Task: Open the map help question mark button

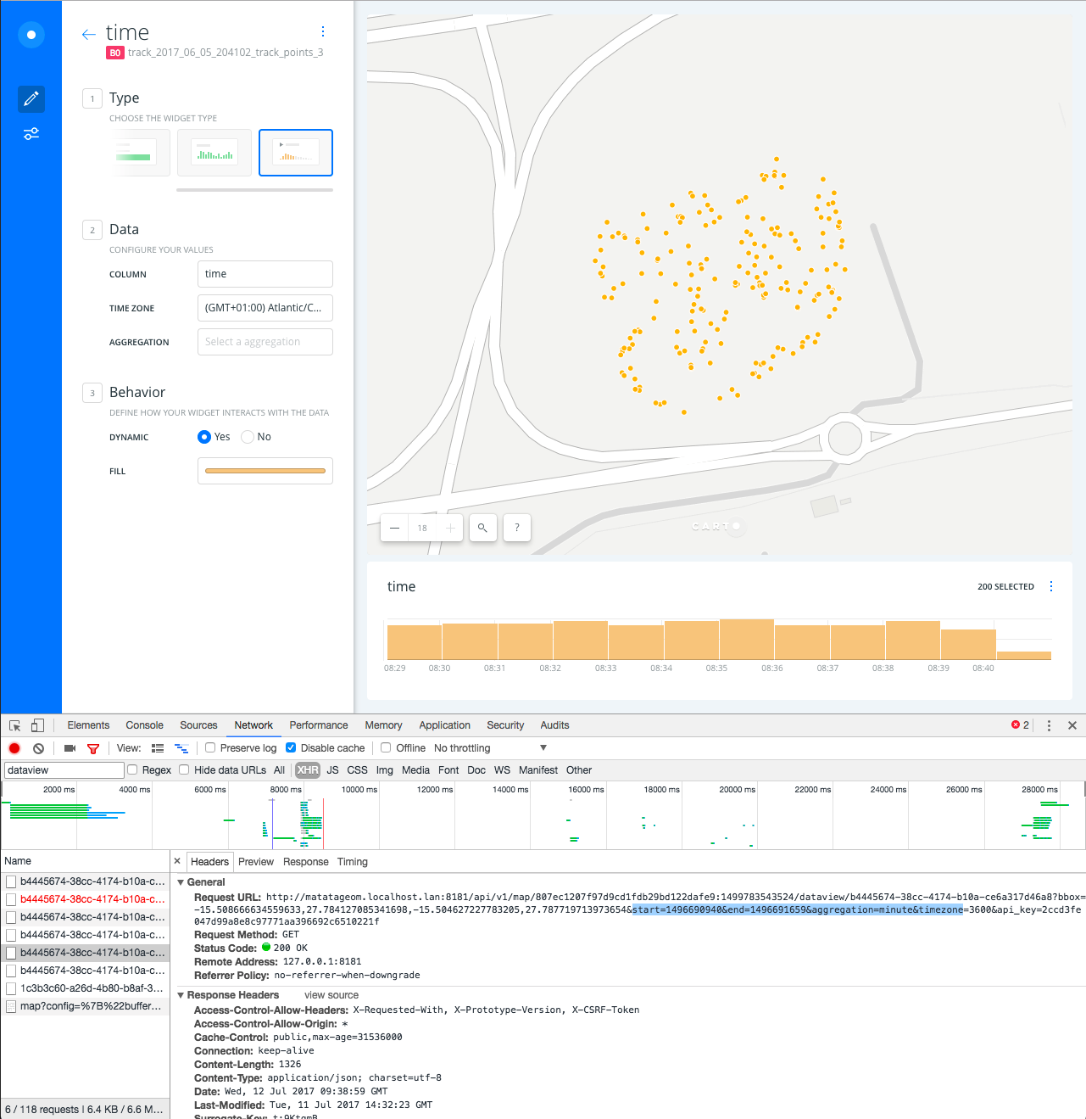Action: [516, 528]
